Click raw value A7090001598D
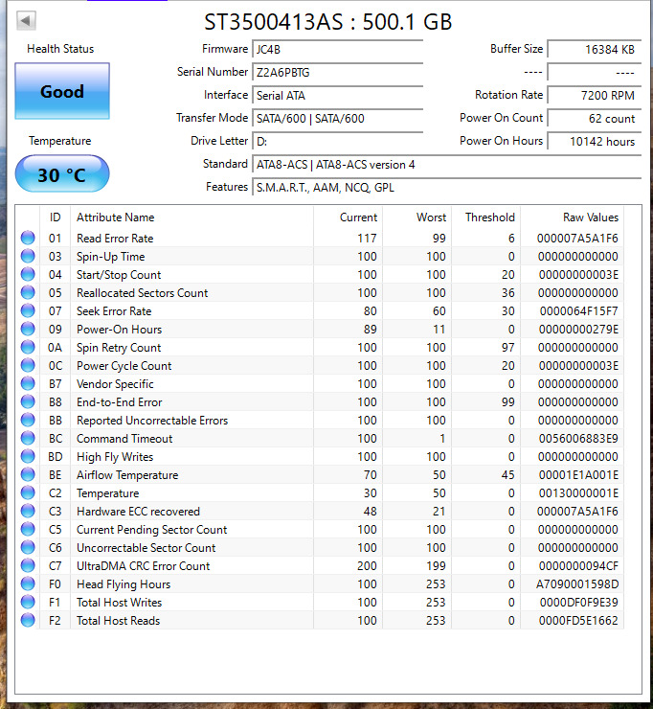653x709 pixels. pyautogui.click(x=577, y=584)
